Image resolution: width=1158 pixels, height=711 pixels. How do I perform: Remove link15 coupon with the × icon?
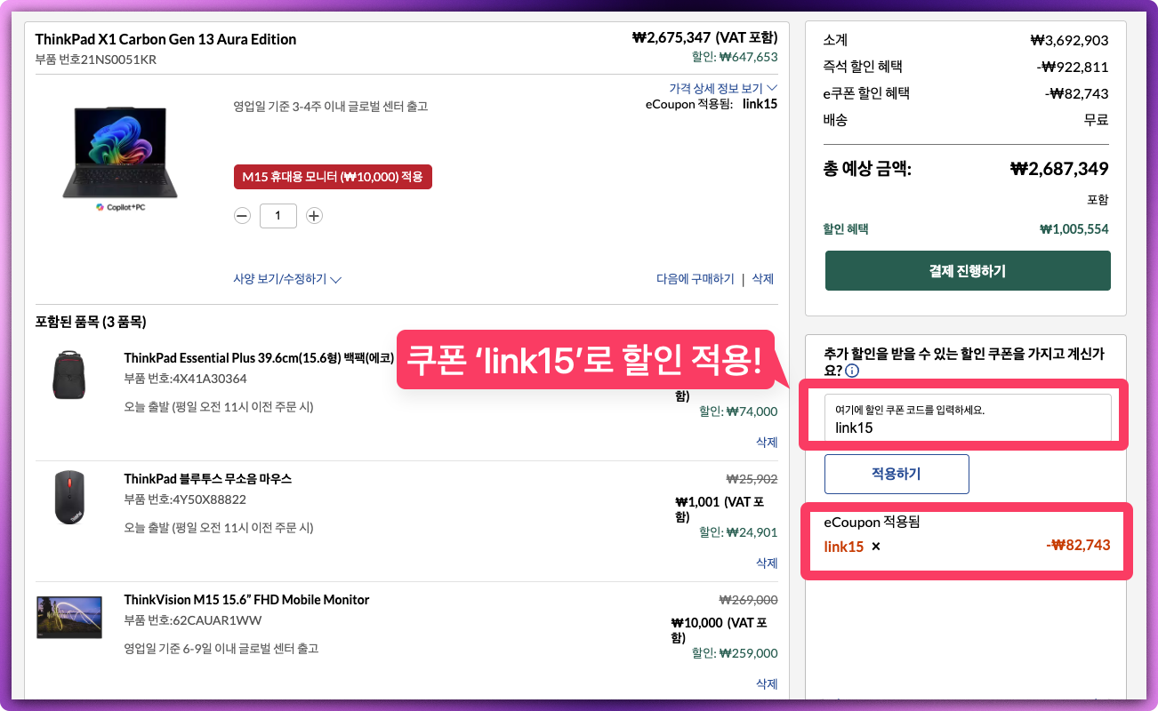pyautogui.click(x=876, y=547)
